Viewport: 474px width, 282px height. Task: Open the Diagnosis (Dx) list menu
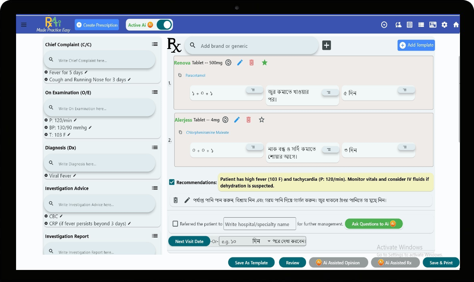(155, 147)
